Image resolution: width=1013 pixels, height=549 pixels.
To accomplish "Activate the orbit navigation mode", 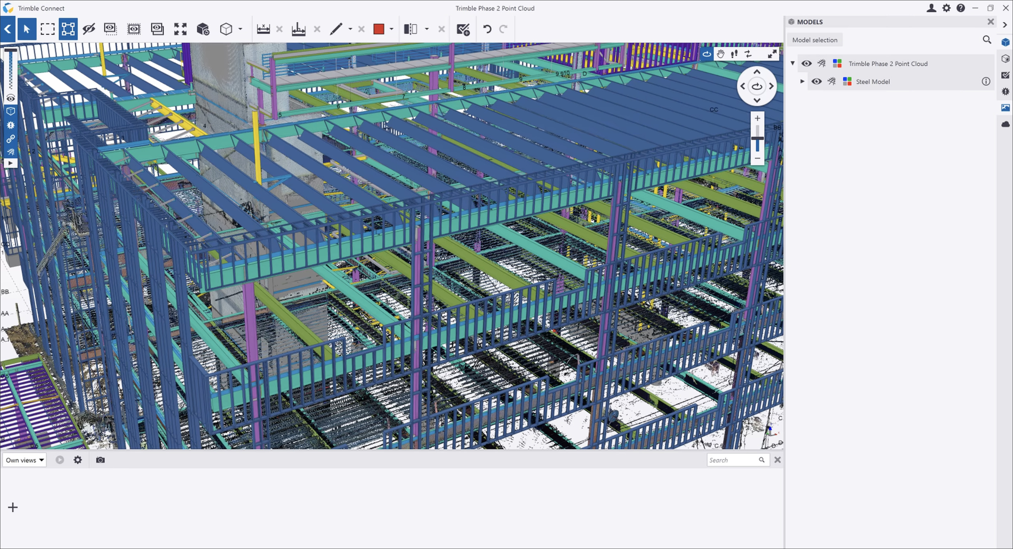I will tap(707, 54).
